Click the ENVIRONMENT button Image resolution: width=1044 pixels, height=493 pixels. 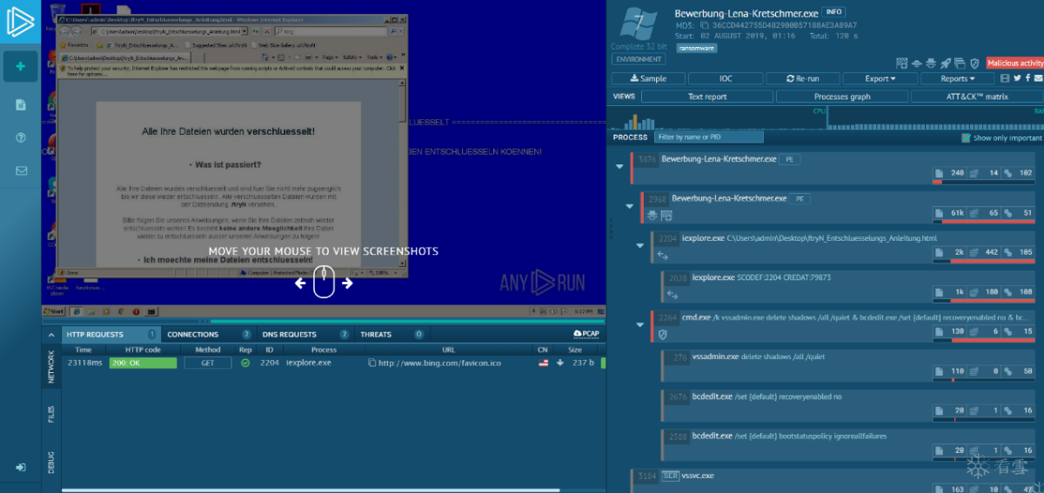pyautogui.click(x=638, y=59)
